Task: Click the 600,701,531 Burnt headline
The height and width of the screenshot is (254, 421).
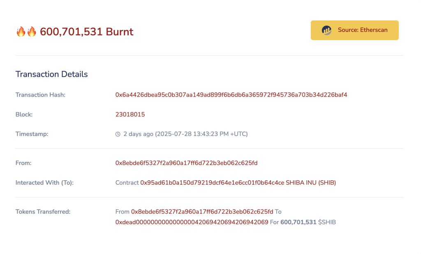Action: (x=86, y=32)
